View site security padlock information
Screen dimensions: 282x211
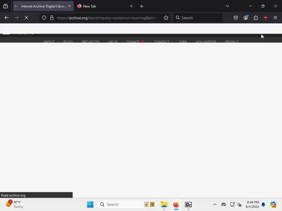[52, 18]
